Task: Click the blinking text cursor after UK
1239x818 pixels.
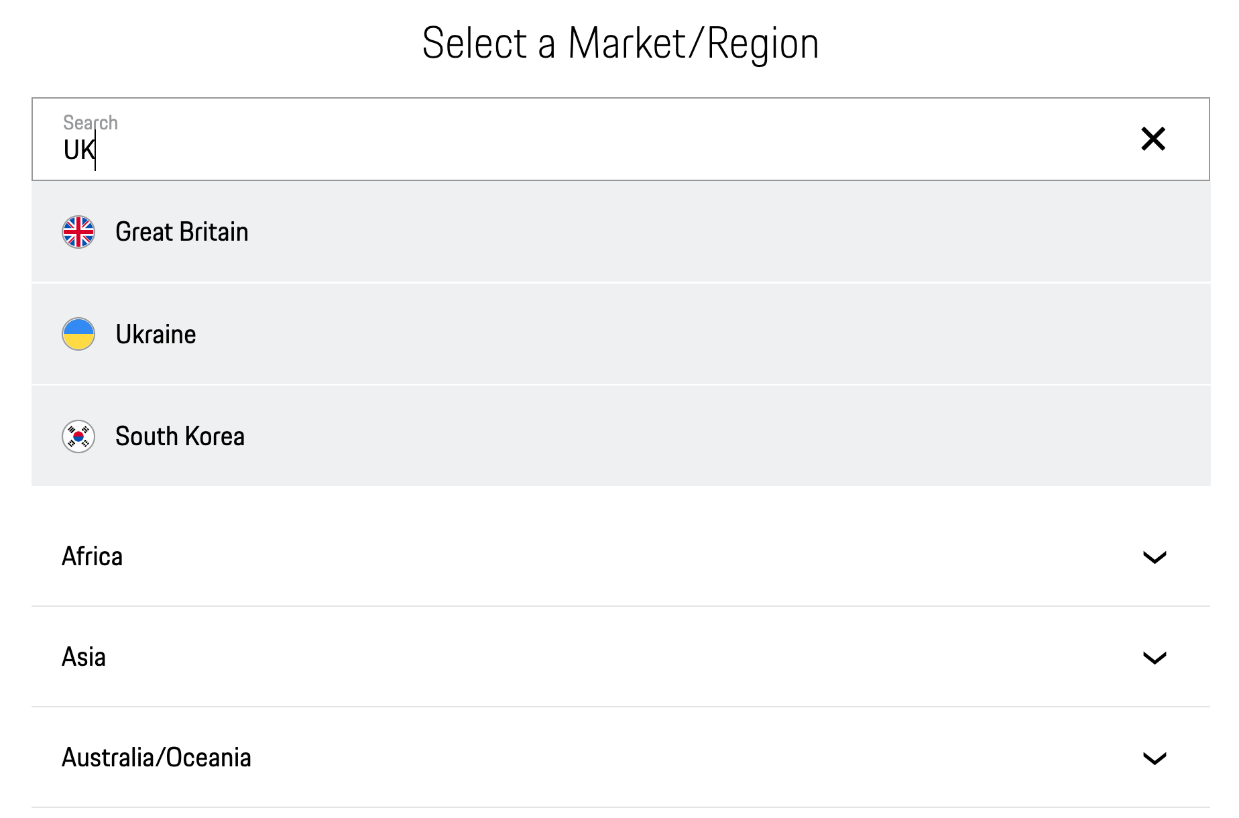Action: 96,152
